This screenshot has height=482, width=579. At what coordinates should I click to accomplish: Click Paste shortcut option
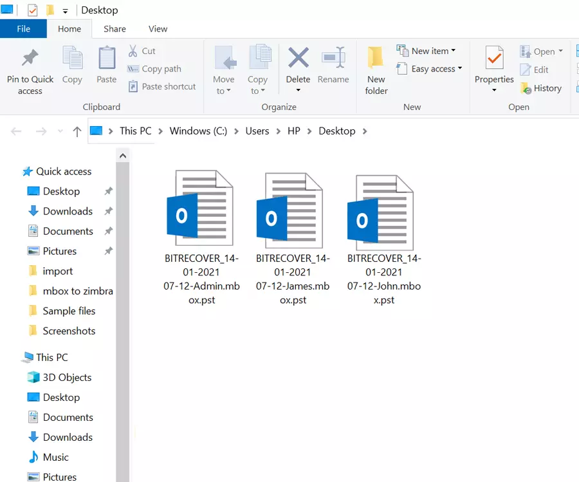point(161,87)
